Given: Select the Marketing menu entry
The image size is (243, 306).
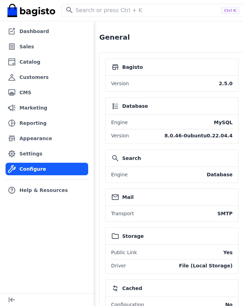Looking at the screenshot, I should (47, 108).
